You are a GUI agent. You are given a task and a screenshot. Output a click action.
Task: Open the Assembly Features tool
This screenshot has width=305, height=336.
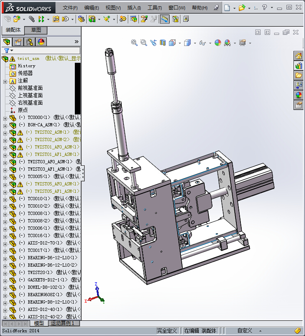point(92,19)
